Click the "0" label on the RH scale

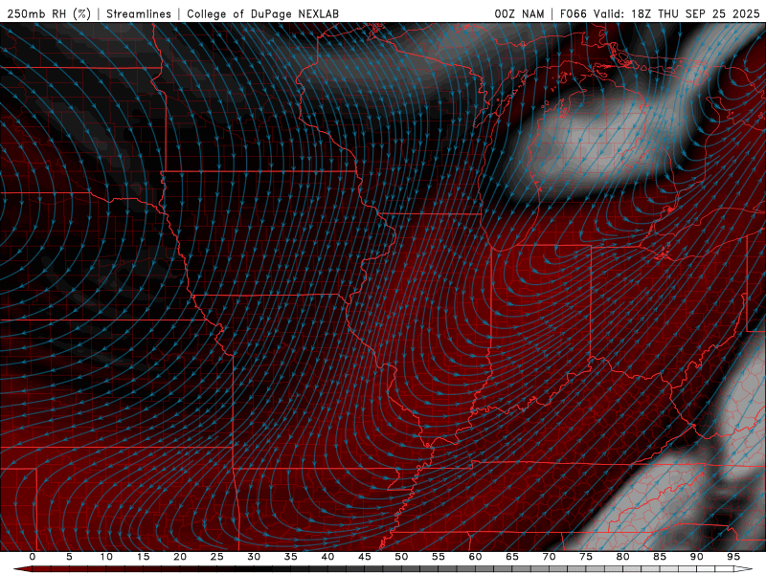coord(33,557)
